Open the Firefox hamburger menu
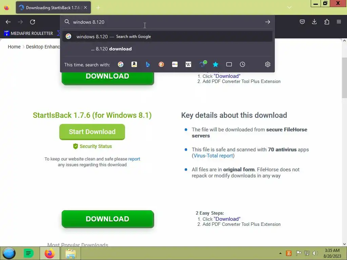 click(339, 22)
